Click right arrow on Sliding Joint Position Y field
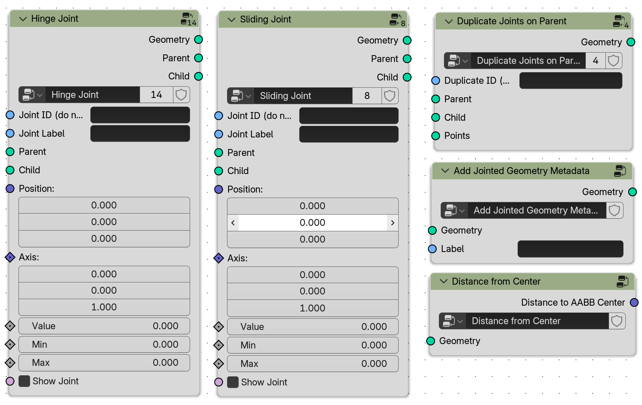642x405 pixels. click(392, 223)
